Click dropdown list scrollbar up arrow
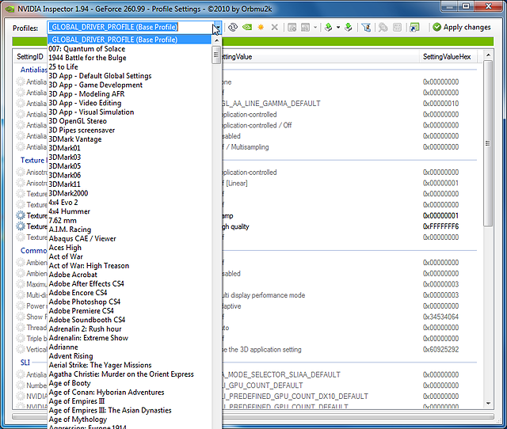The height and width of the screenshot is (429, 507). pos(216,40)
